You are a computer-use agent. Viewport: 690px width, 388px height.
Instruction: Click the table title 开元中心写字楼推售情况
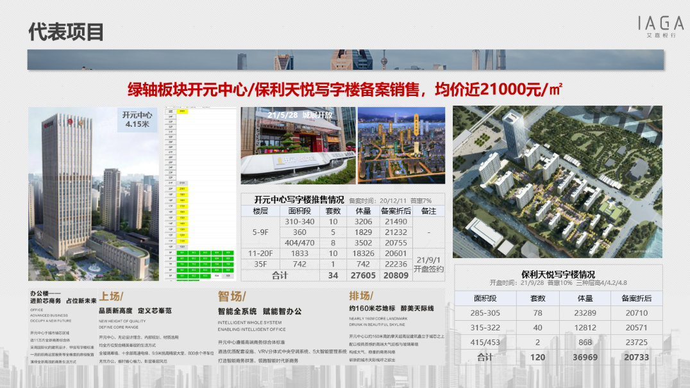point(299,200)
